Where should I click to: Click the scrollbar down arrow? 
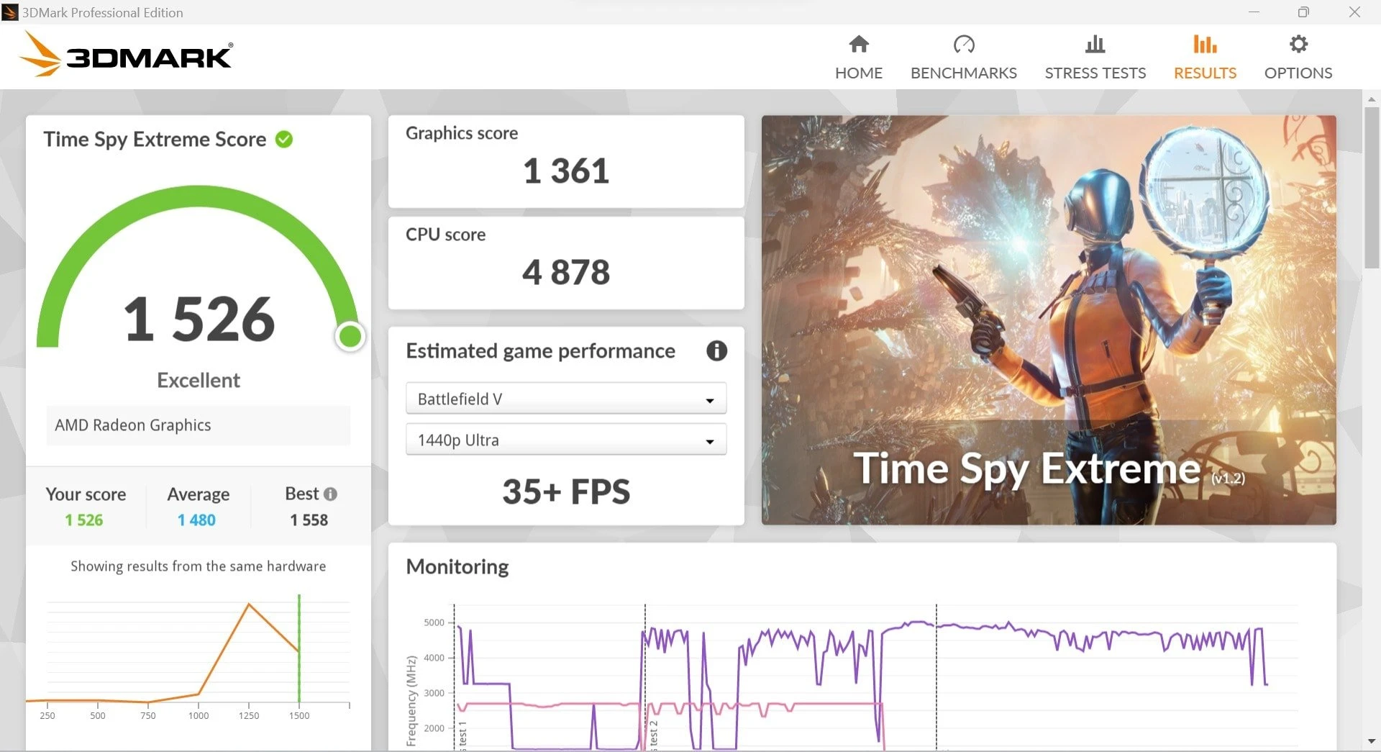[1372, 741]
